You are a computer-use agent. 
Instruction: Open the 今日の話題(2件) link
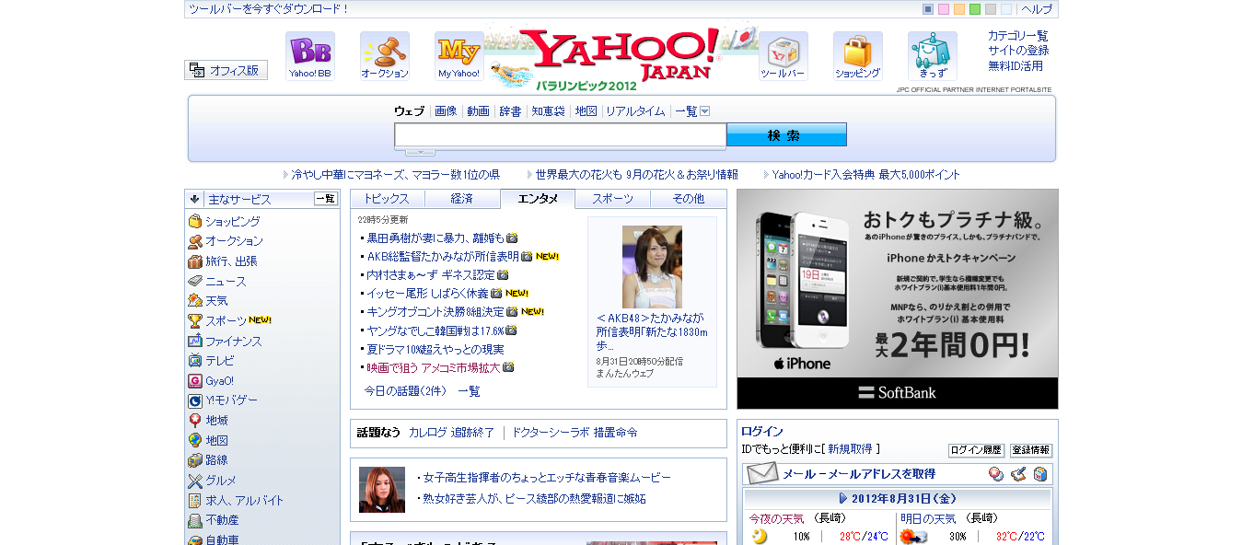[405, 391]
